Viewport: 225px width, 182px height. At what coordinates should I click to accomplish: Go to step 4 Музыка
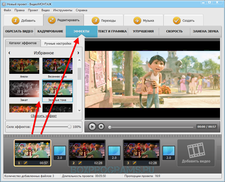tap(143, 20)
